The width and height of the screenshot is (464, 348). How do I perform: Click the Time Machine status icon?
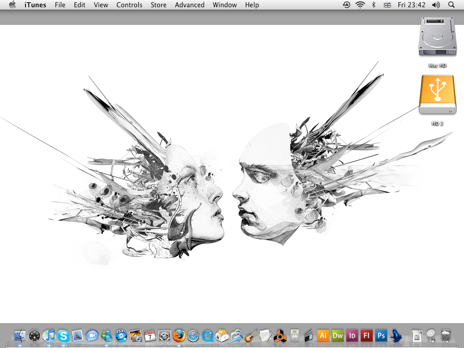[x=347, y=5]
